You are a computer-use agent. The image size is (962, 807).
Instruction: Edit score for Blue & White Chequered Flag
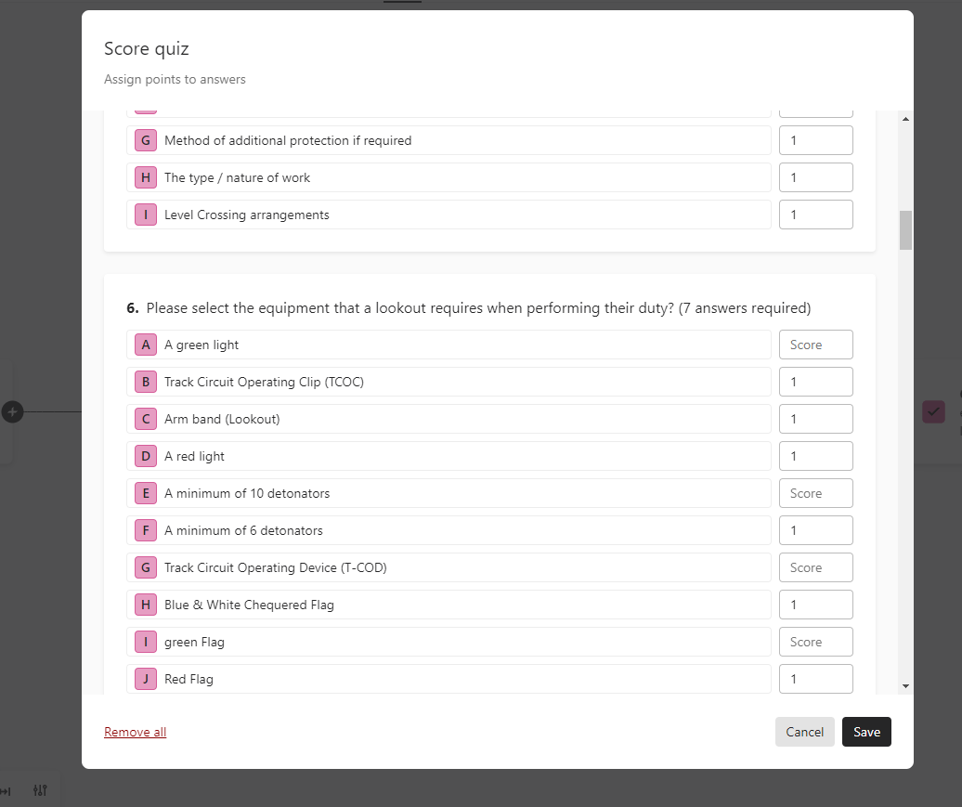(816, 605)
